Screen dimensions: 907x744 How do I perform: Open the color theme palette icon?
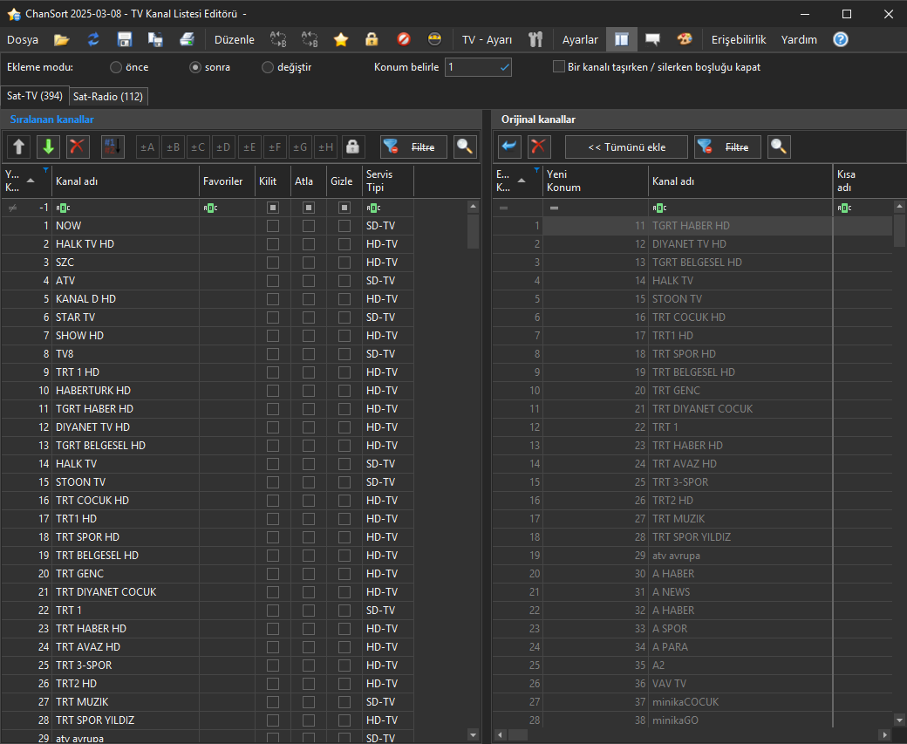(x=685, y=39)
